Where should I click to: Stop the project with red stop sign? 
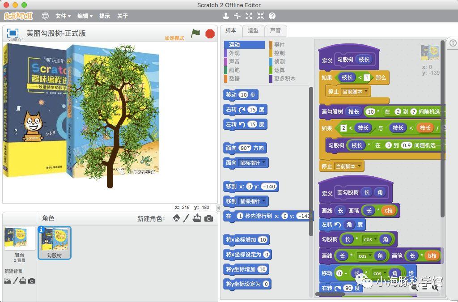tap(210, 34)
